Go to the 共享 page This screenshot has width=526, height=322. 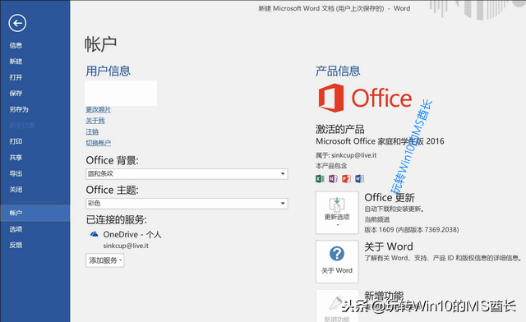(16, 158)
